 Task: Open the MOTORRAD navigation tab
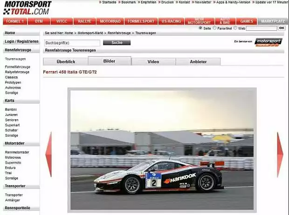pyautogui.click(x=110, y=21)
